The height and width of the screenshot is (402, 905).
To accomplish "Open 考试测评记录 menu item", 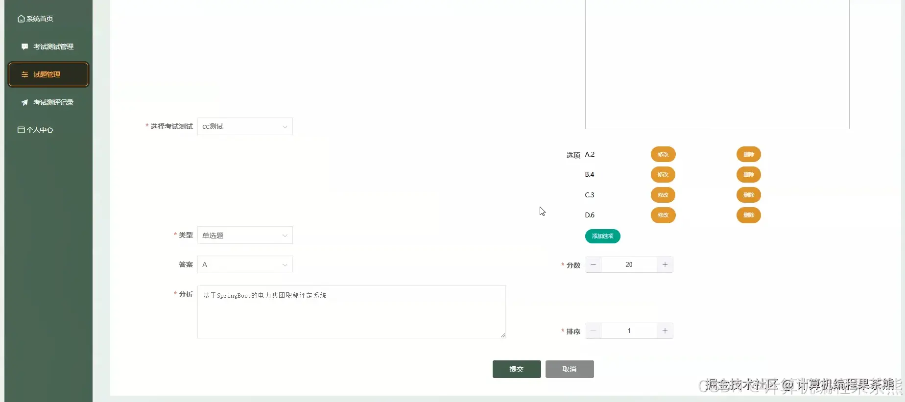I will [48, 102].
